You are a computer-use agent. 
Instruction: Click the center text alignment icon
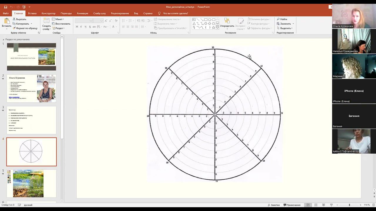(x=128, y=27)
